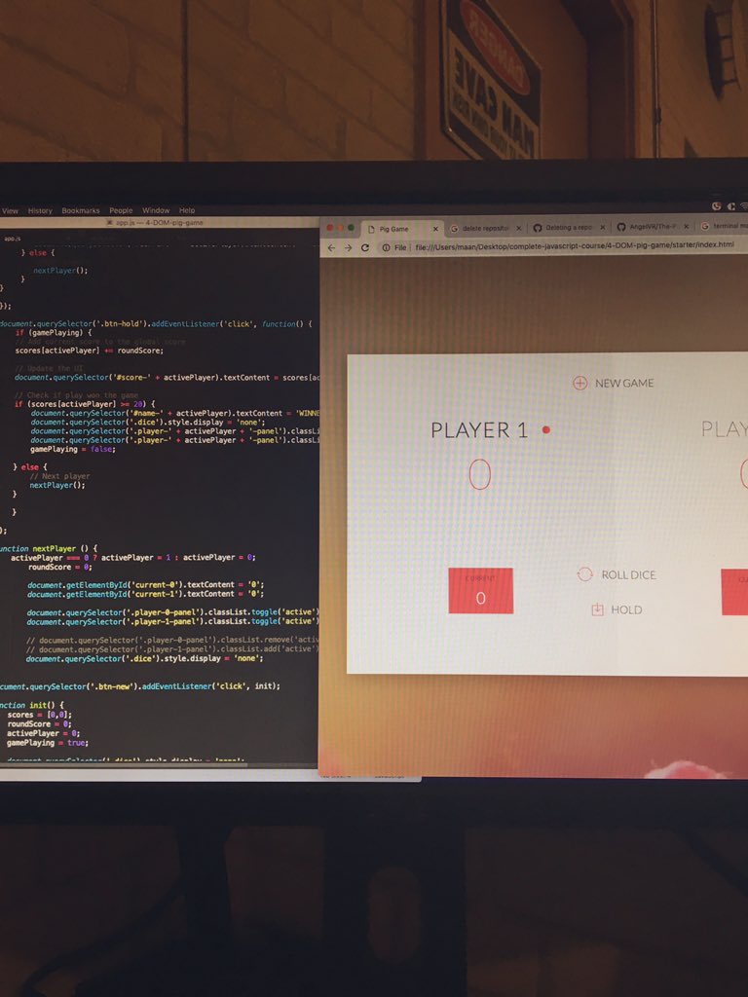Select the app.js tab in Sublime Text
Viewport: 748px width, 997px height.
[13, 239]
